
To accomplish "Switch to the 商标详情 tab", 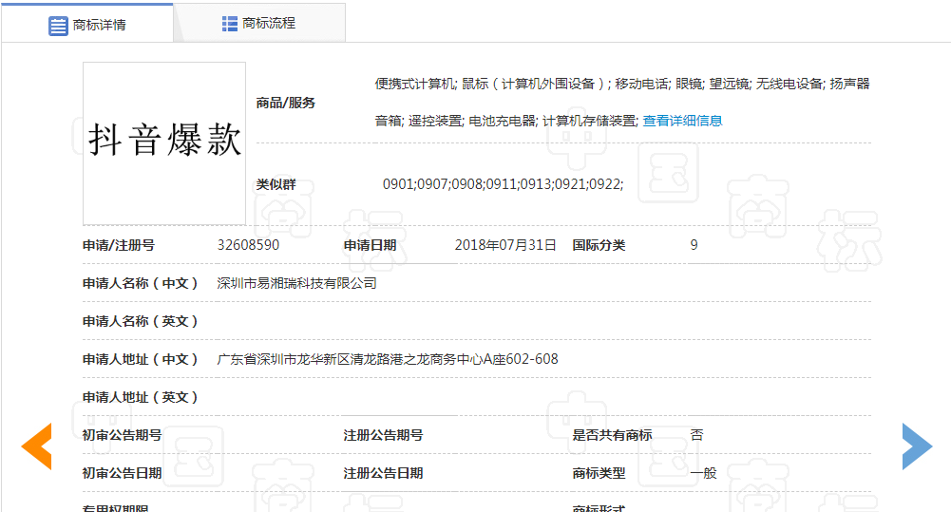I will [87, 24].
